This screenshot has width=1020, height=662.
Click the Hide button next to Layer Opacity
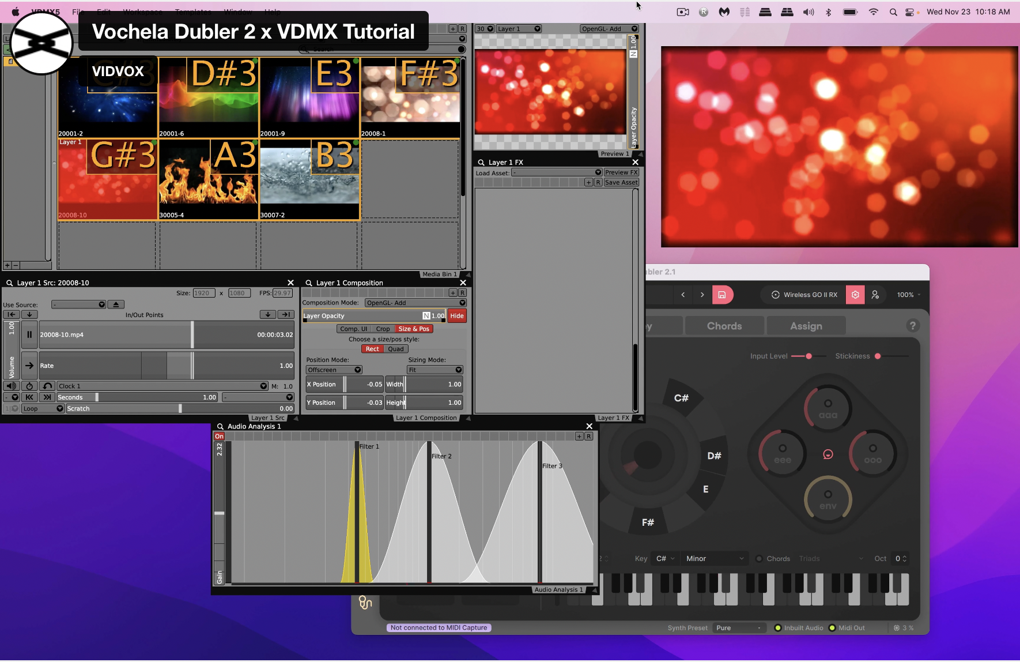(x=457, y=315)
